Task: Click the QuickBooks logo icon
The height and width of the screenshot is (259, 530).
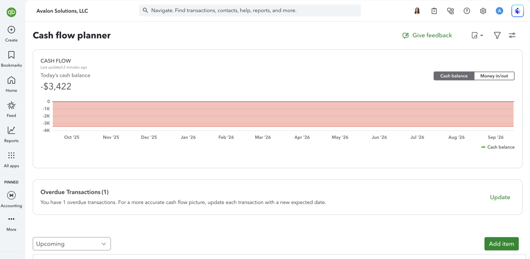Action: [x=11, y=12]
